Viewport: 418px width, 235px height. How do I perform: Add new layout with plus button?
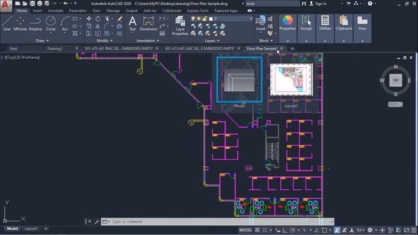click(x=46, y=228)
